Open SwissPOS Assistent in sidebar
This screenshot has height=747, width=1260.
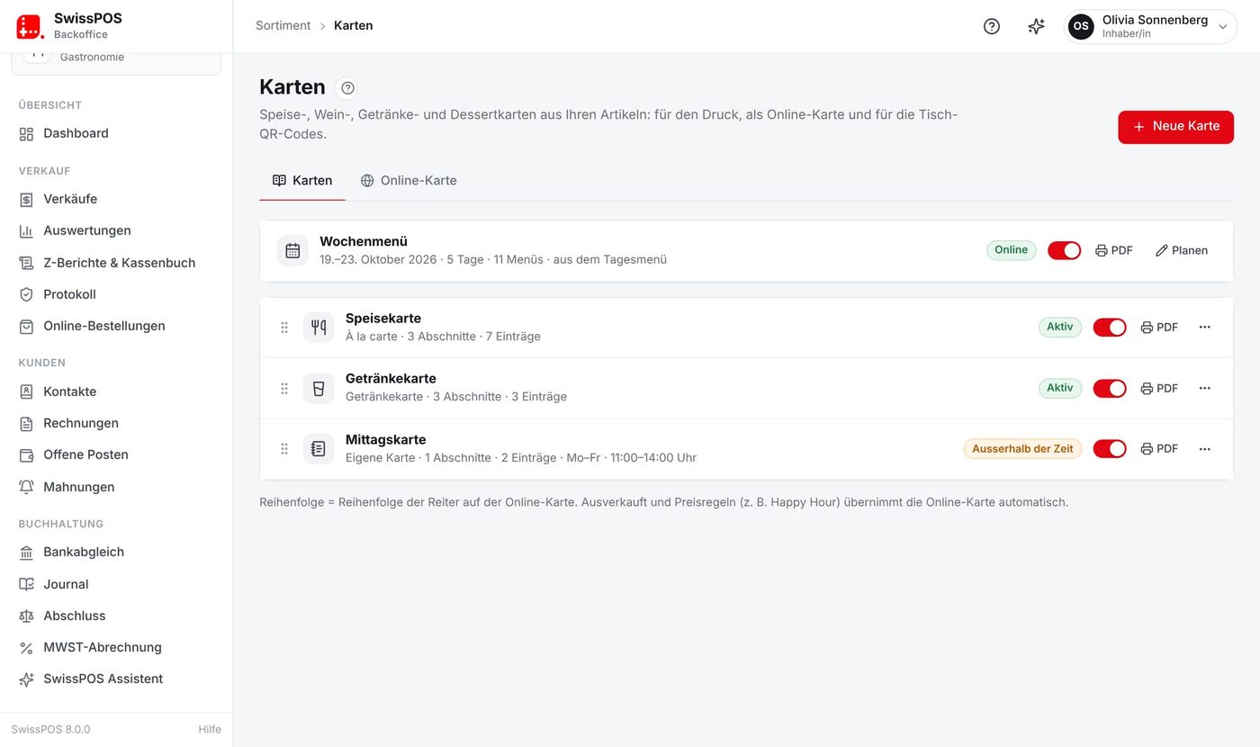pos(116,679)
